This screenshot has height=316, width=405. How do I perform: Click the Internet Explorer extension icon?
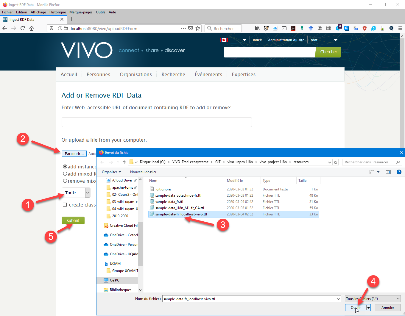[x=373, y=28]
